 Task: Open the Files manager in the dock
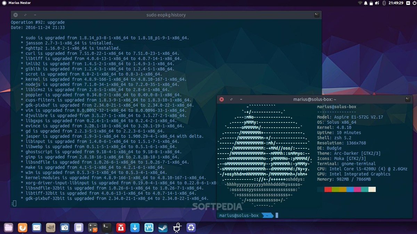8,227
